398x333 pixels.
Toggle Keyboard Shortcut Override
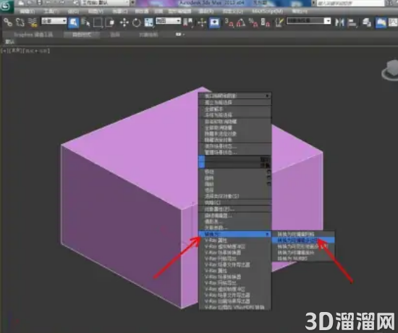click(214, 22)
